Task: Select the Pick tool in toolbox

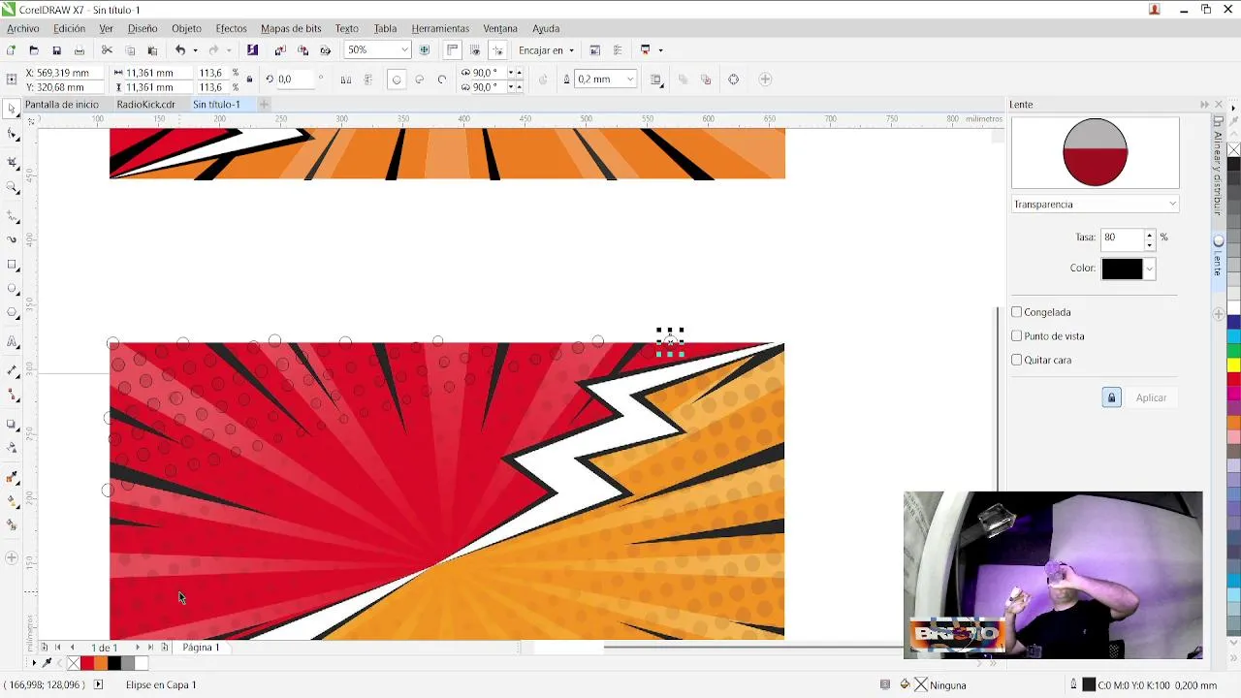Action: pyautogui.click(x=12, y=109)
